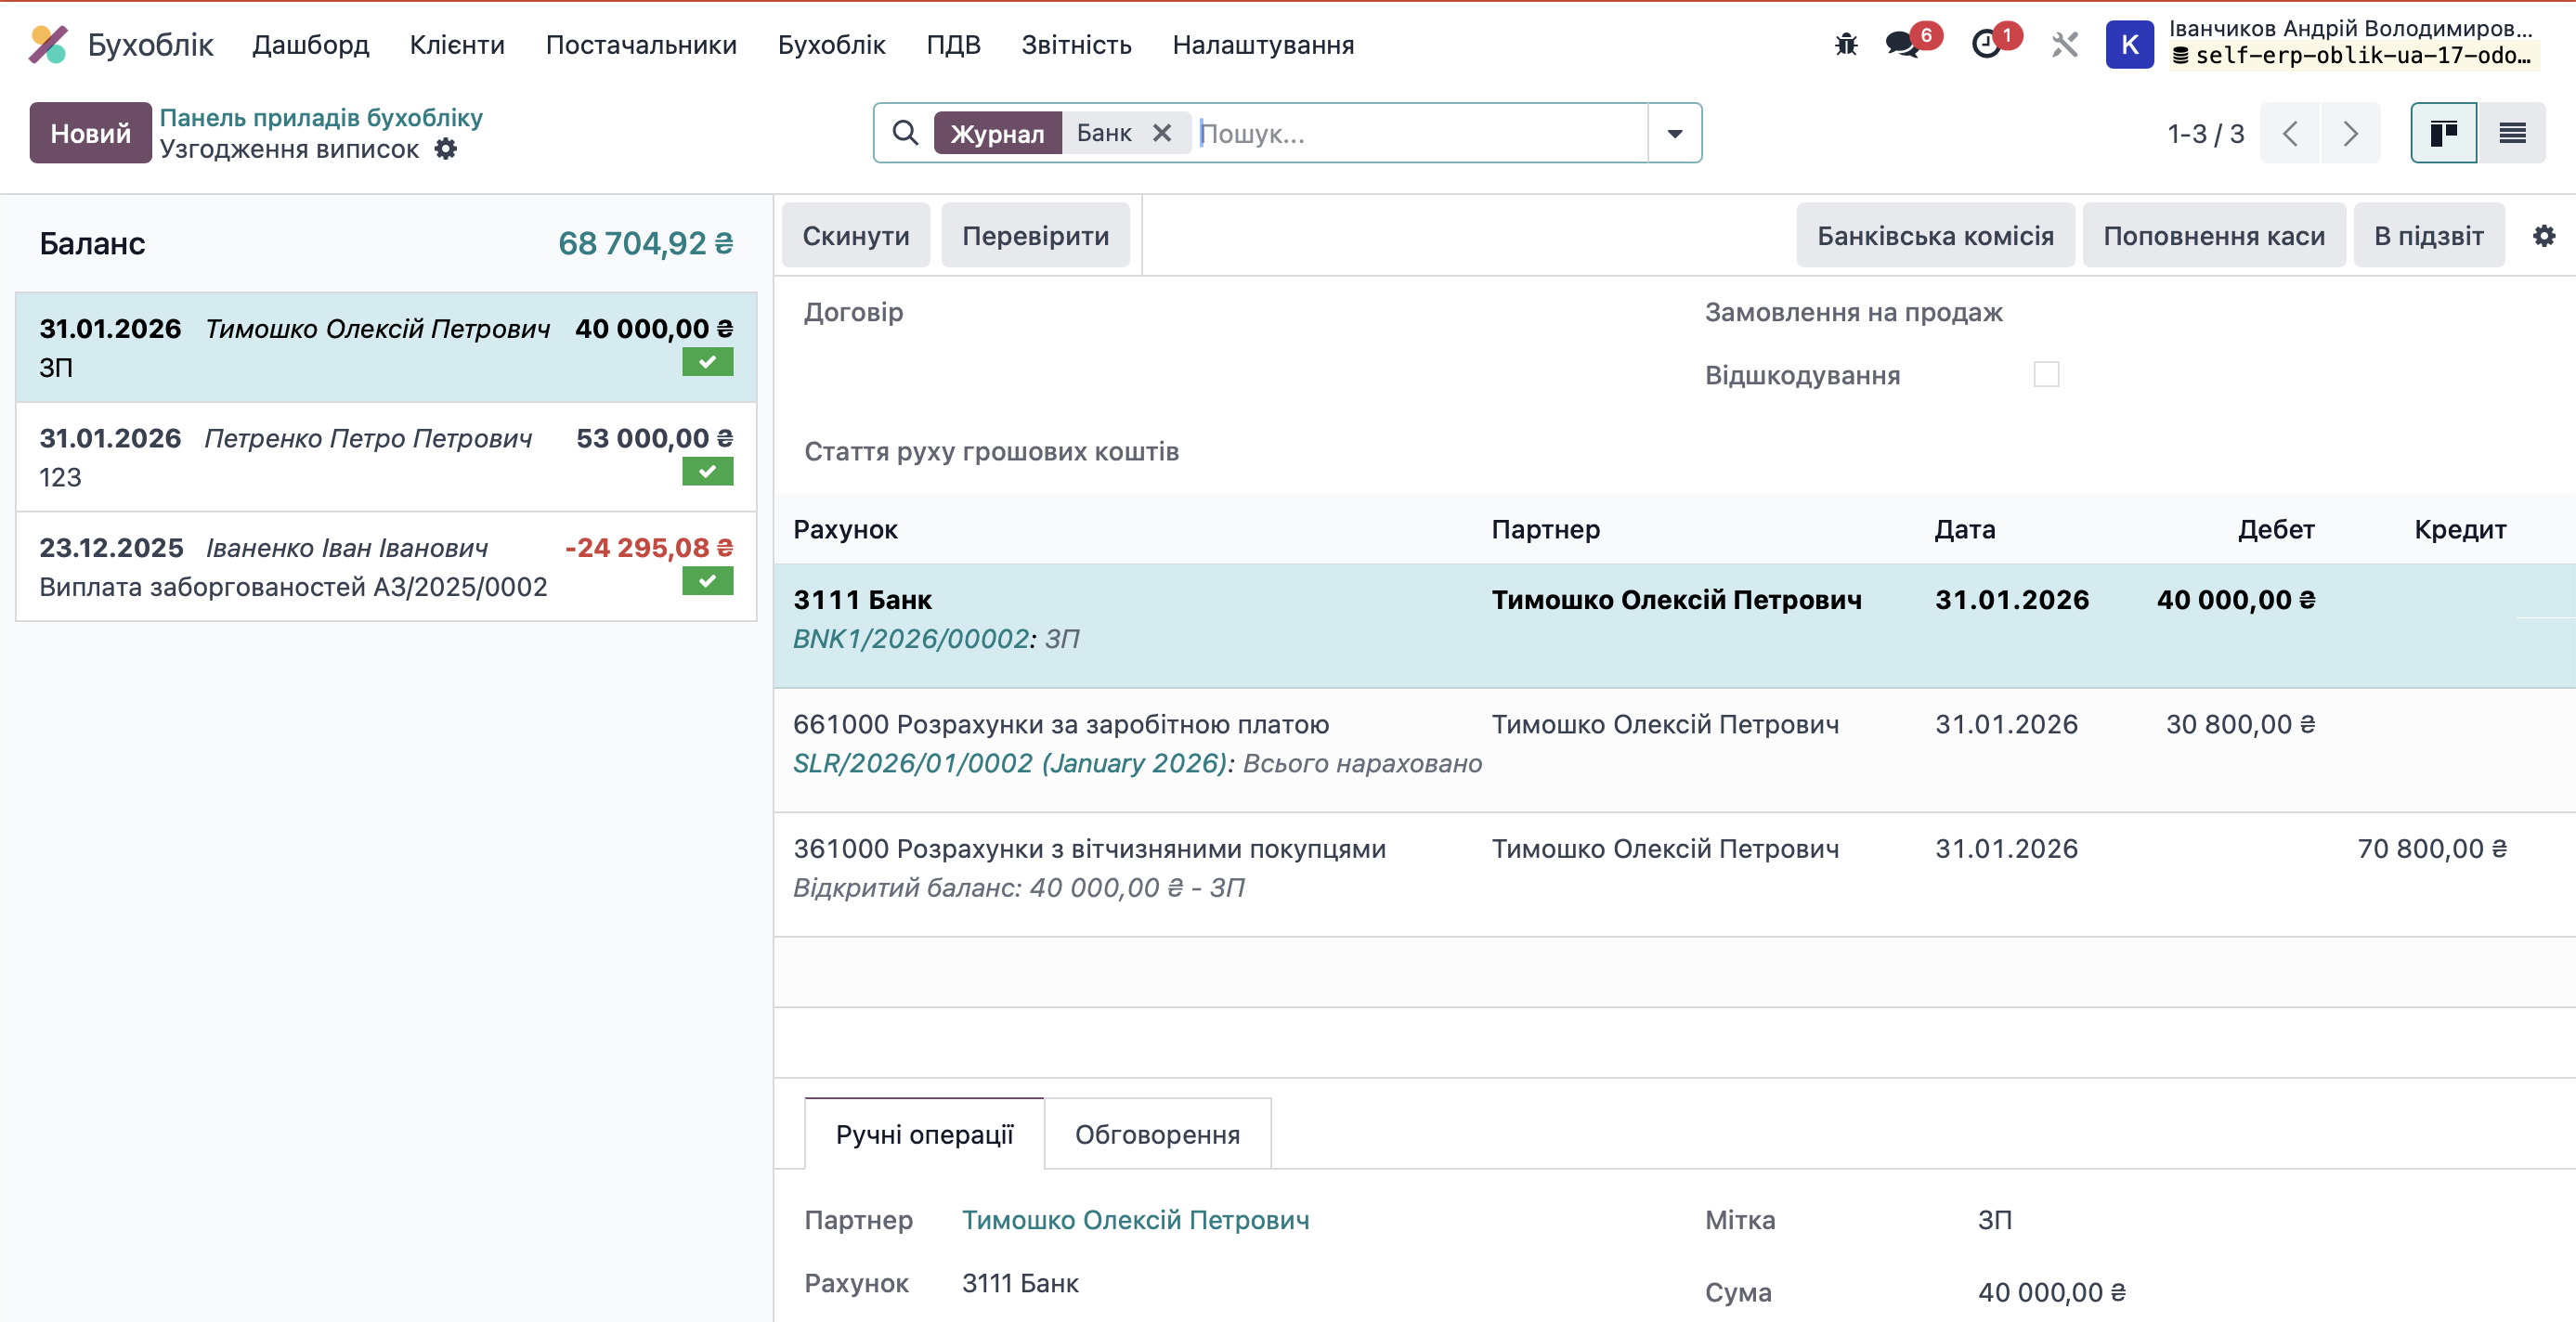Switch to list view icon
This screenshot has height=1322, width=2576.
[x=2511, y=132]
